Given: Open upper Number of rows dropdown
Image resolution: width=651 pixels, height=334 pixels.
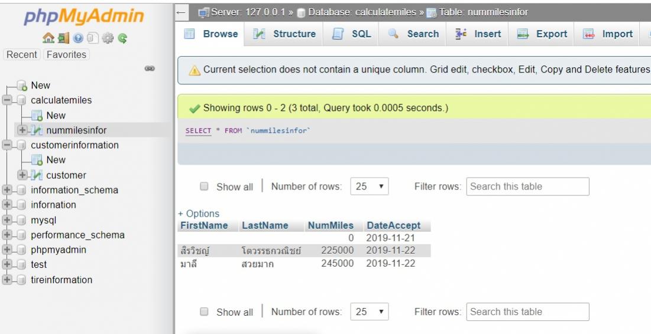Looking at the screenshot, I should click(370, 186).
